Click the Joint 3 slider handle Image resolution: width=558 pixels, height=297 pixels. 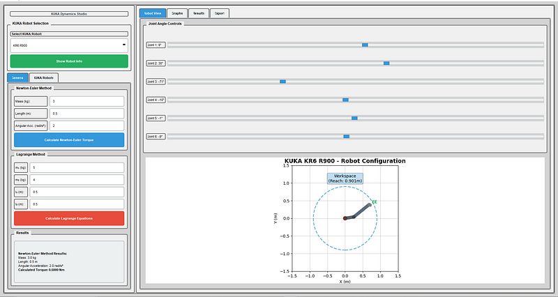(x=282, y=82)
